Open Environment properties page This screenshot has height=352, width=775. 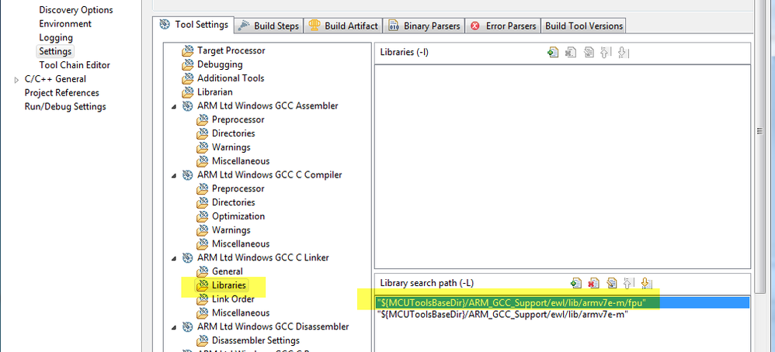click(65, 24)
